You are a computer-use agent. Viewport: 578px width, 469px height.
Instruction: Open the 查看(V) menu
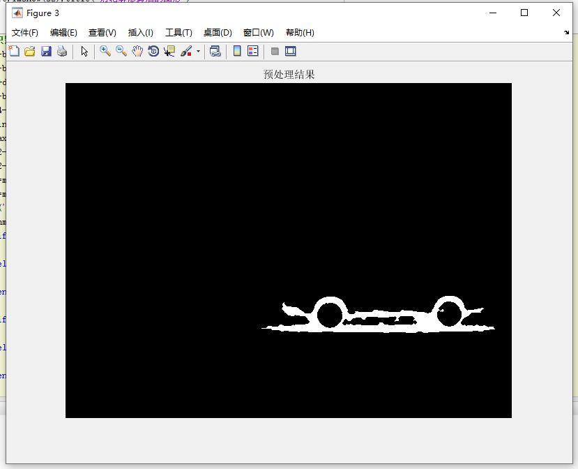102,33
